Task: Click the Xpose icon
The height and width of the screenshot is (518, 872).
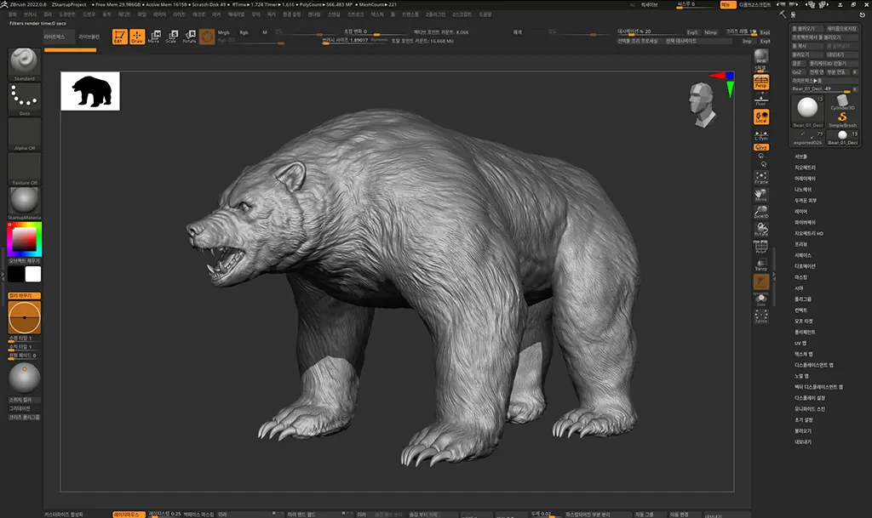Action: pos(761,316)
